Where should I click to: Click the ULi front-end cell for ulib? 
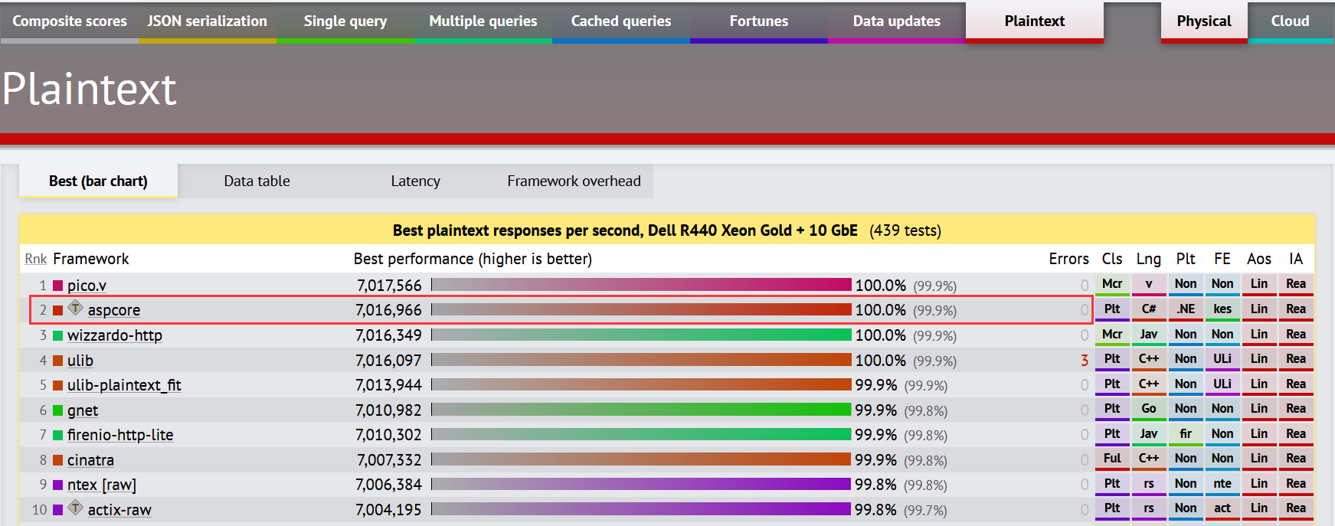point(1222,359)
